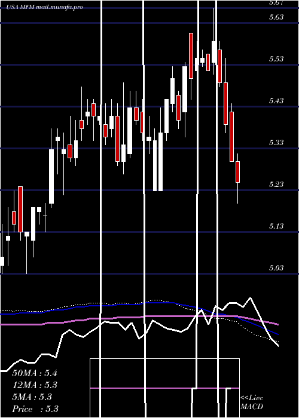Click the '12MA : 5.3' reading
299x418 pixels.
point(35,385)
